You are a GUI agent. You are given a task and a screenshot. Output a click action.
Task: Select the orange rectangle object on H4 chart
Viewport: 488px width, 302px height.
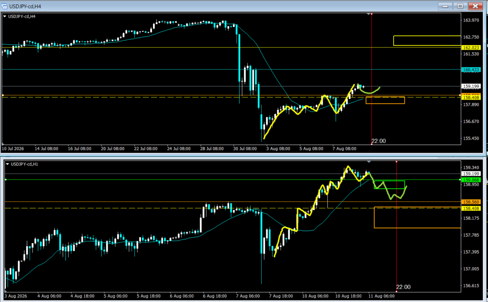(x=385, y=100)
